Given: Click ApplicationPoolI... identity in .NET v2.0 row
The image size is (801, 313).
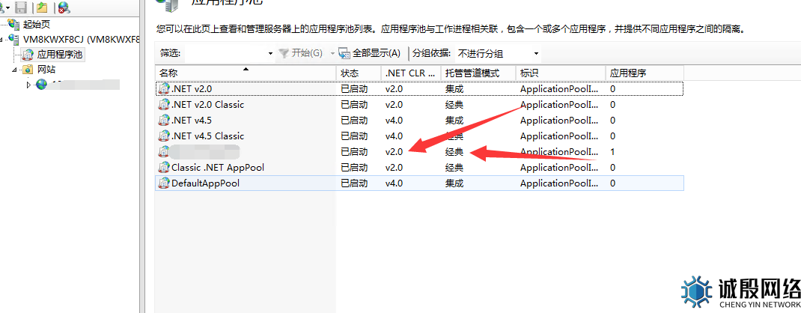Looking at the screenshot, I should click(x=559, y=89).
